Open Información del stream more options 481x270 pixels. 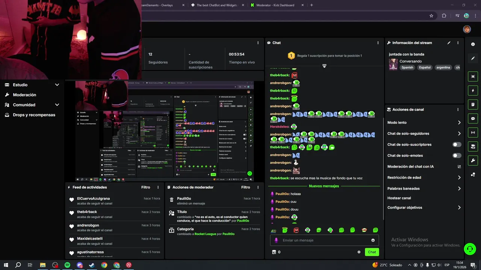tap(458, 43)
